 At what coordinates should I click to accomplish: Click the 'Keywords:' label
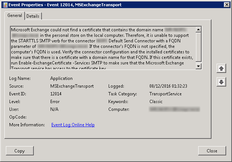coord(118,102)
